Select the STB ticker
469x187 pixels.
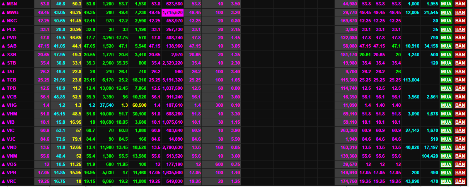coord(11,63)
